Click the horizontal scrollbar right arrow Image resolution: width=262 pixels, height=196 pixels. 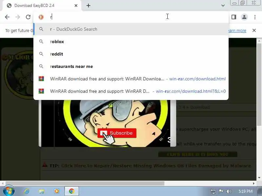[253, 184]
